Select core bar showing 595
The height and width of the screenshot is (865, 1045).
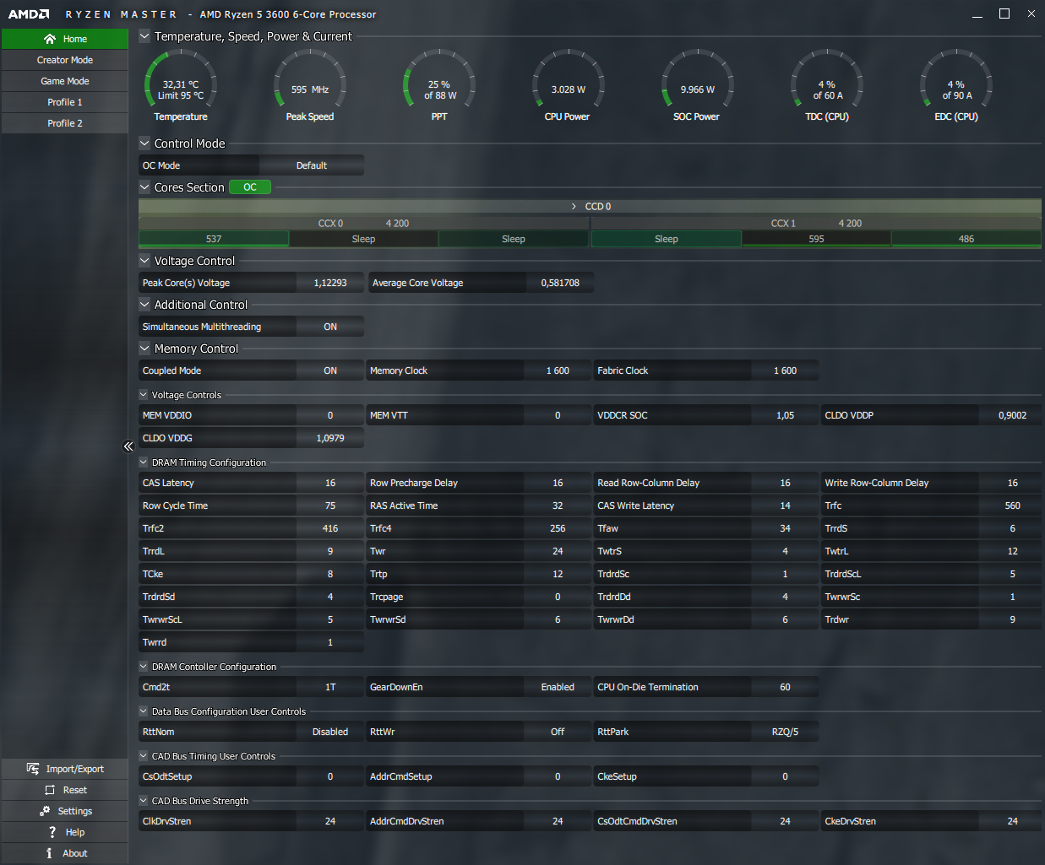(x=816, y=239)
